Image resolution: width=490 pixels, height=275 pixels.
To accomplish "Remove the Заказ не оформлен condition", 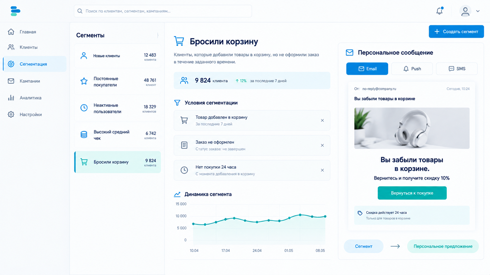I will (322, 145).
